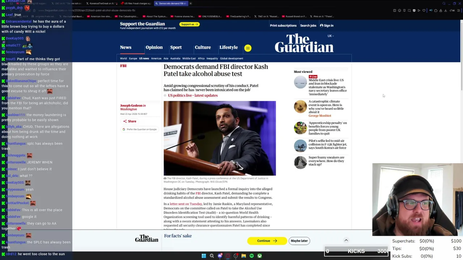Select US news subsection link
The width and height of the screenshot is (463, 260).
[x=144, y=58]
